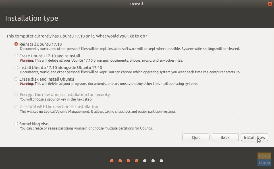274x169 pixels.
Task: Click the Quit button
Action: coord(196,137)
